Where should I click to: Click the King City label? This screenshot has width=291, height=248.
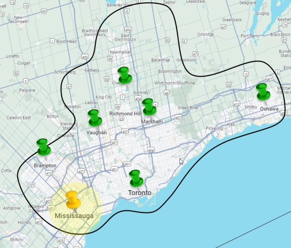(104, 97)
